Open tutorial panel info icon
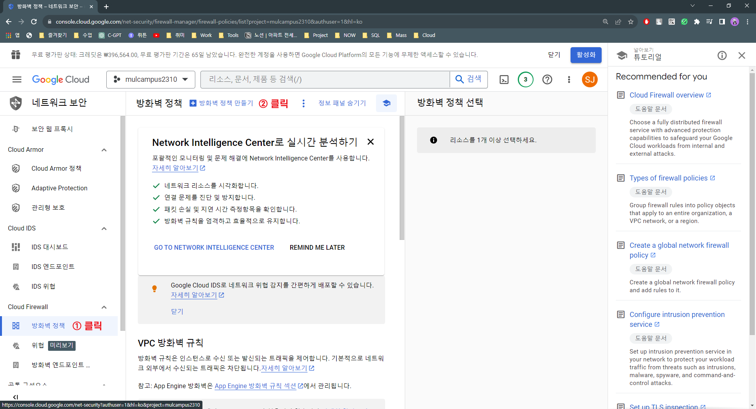Viewport: 756px width, 409px height. pos(722,55)
